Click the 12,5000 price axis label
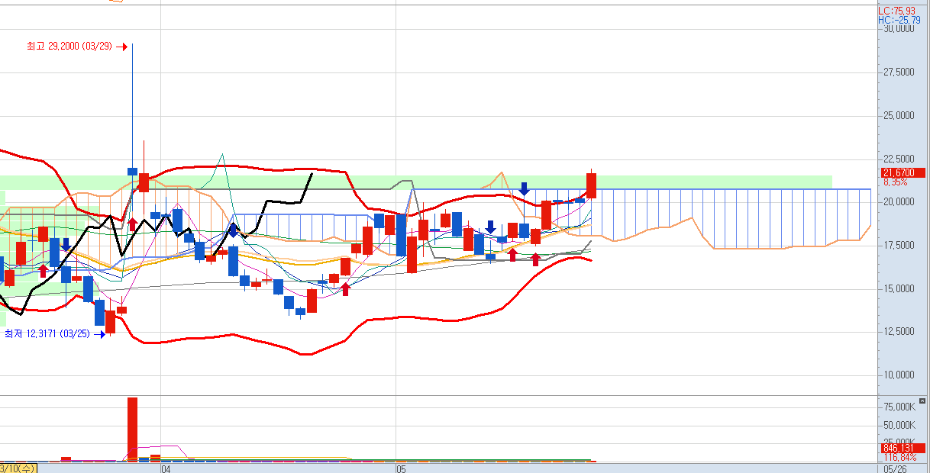The width and height of the screenshot is (930, 473). (898, 332)
